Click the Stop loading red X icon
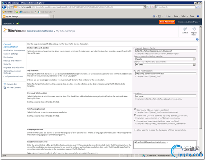Image resolution: width=205 pixels, height=160 pixels. pos(153,7)
